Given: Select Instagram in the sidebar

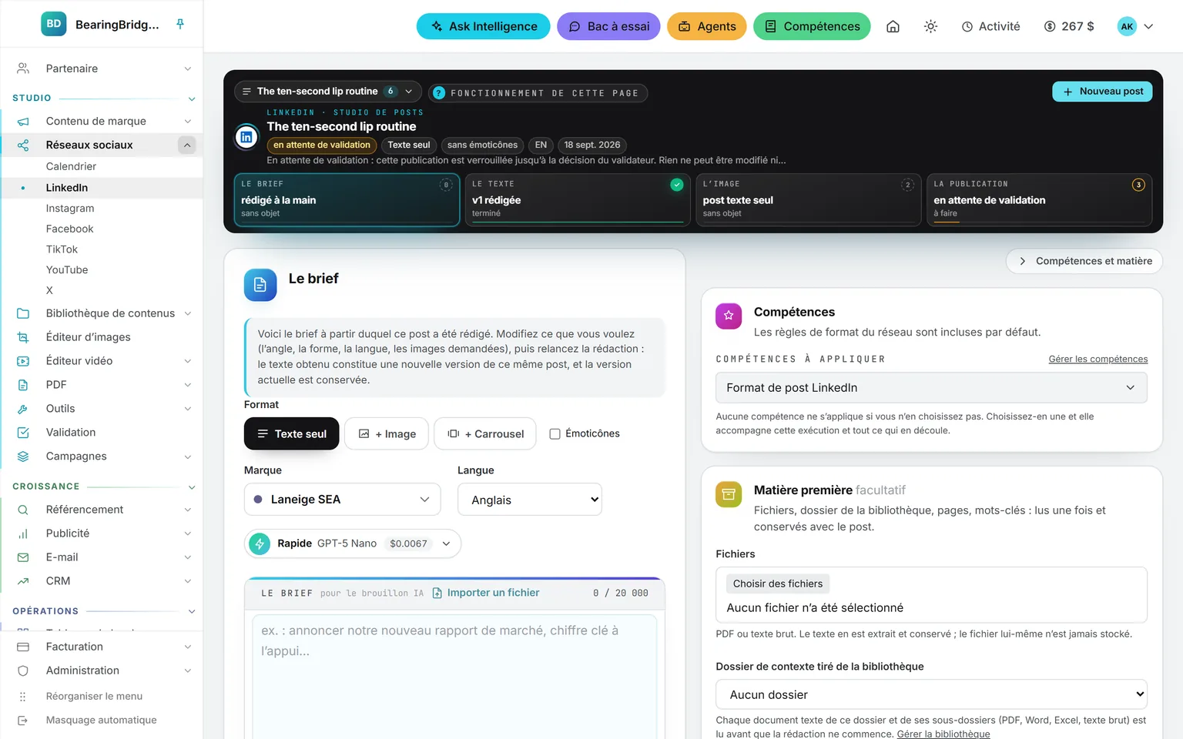Looking at the screenshot, I should pos(70,209).
